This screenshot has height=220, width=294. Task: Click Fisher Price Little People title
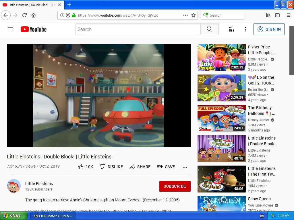(262, 50)
